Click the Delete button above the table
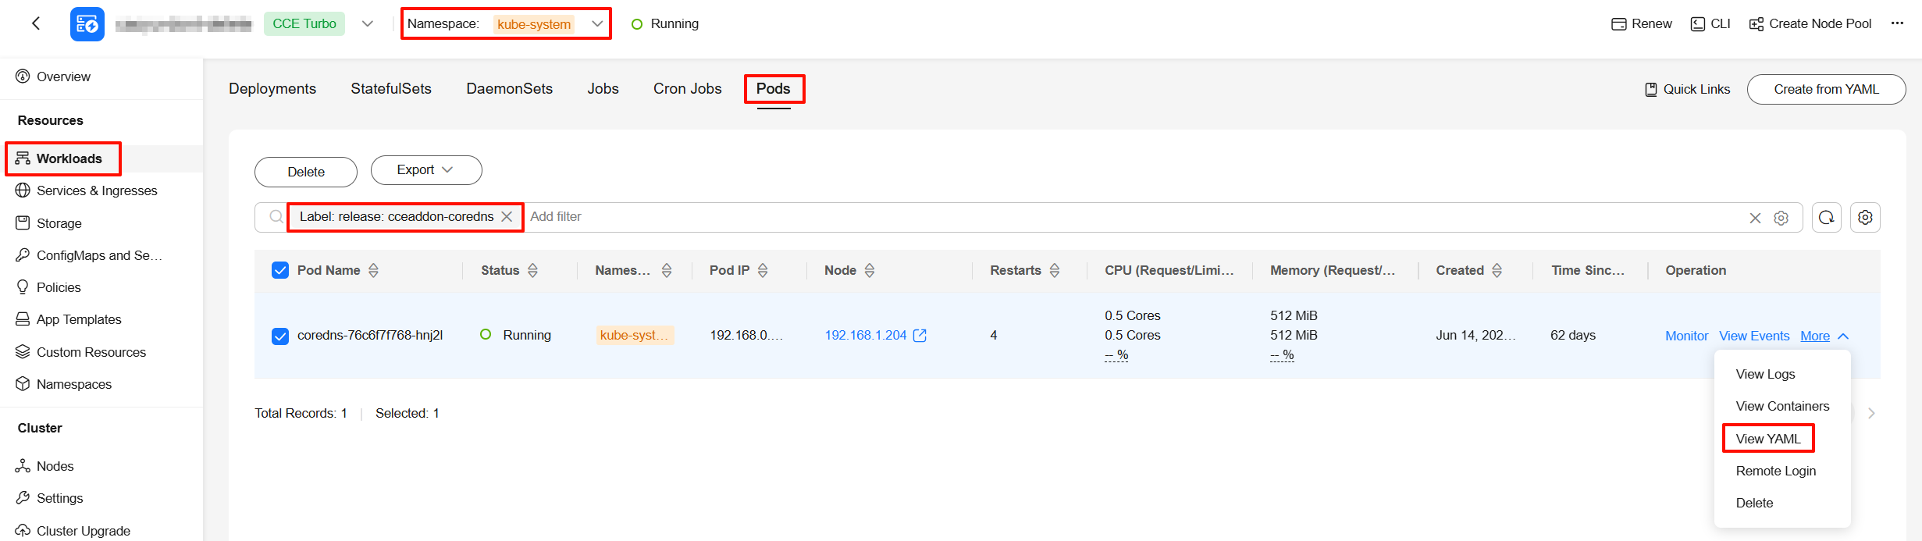The height and width of the screenshot is (541, 1922). coord(306,172)
